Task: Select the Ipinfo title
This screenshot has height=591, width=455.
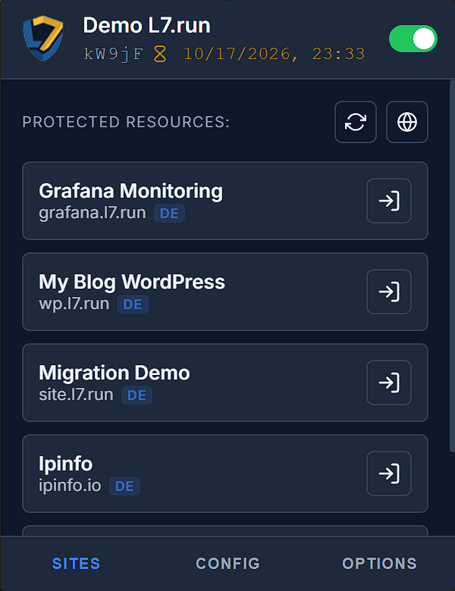Action: (66, 464)
